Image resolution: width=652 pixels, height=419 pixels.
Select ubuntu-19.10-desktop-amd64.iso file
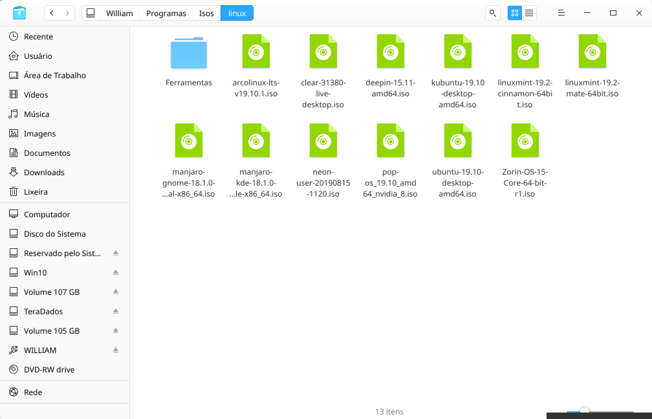tap(458, 160)
